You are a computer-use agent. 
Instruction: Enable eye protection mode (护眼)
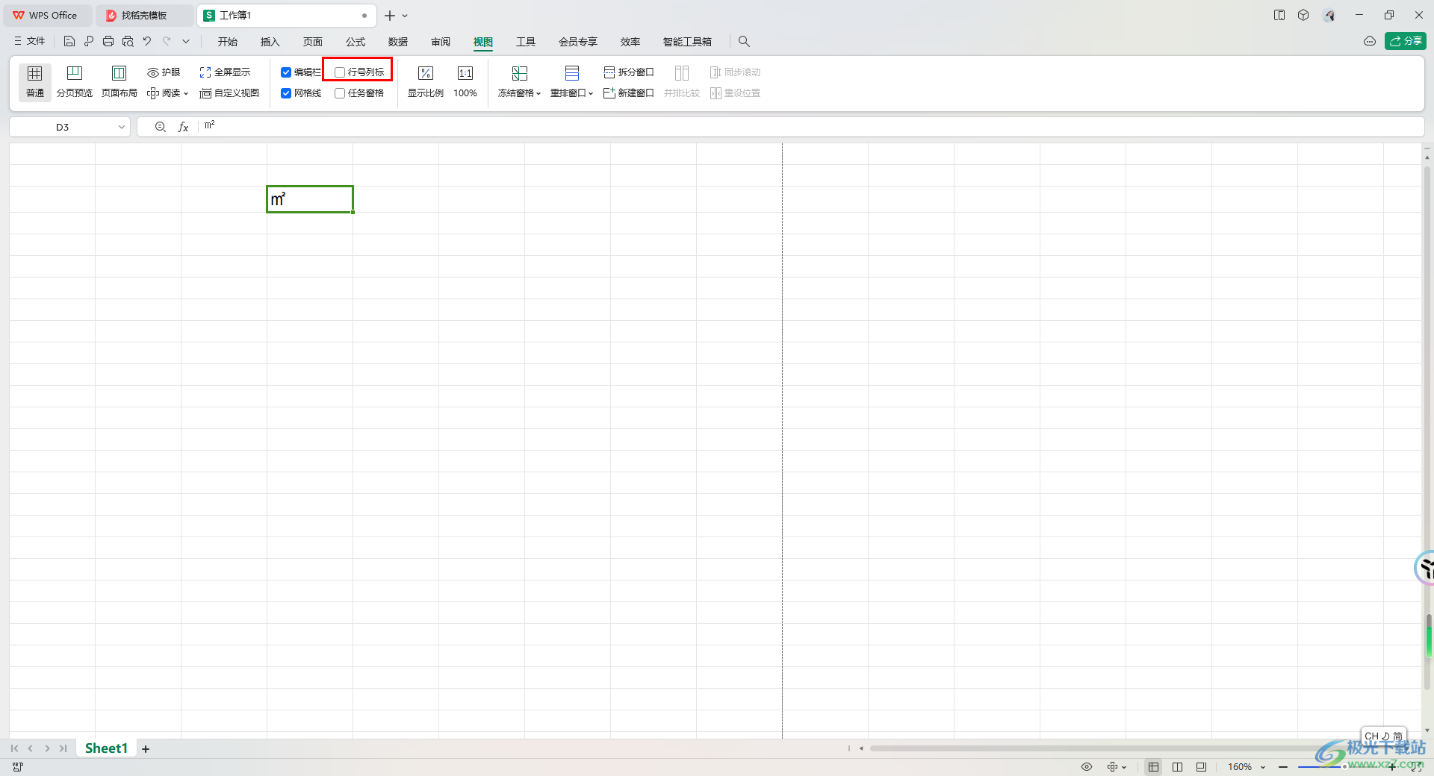(x=164, y=72)
